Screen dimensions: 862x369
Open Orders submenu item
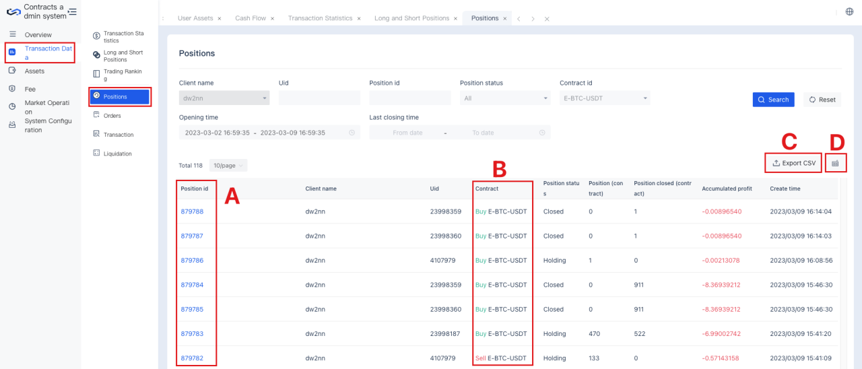pyautogui.click(x=112, y=115)
